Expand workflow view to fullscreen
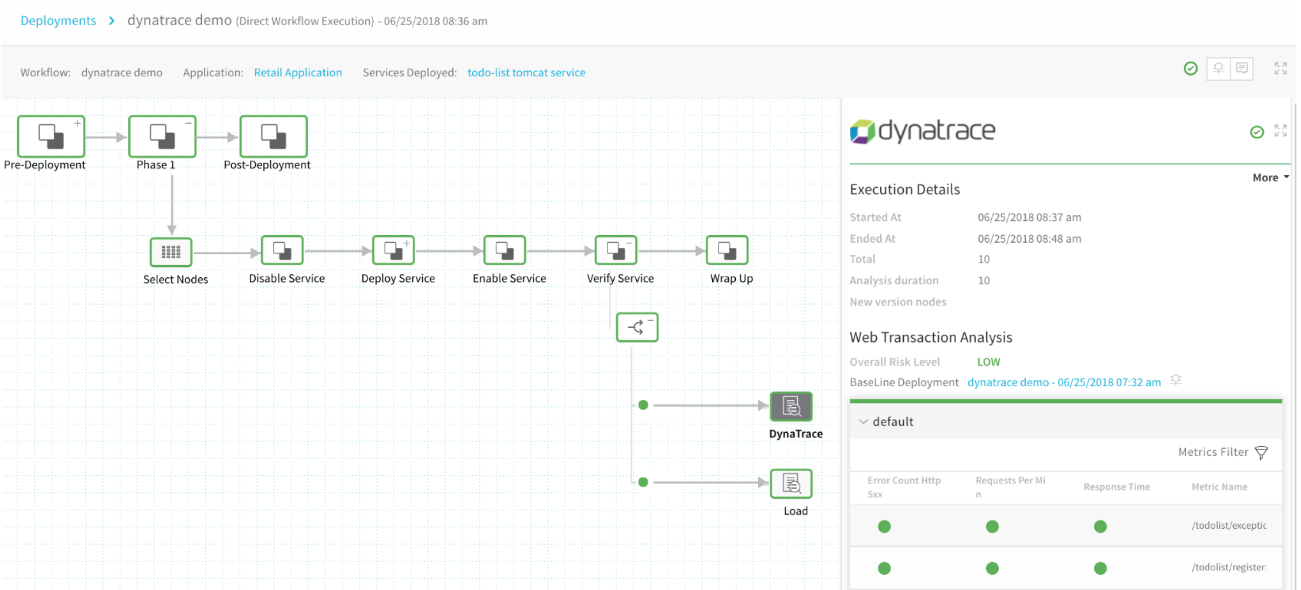This screenshot has height=590, width=1301. 1280,69
